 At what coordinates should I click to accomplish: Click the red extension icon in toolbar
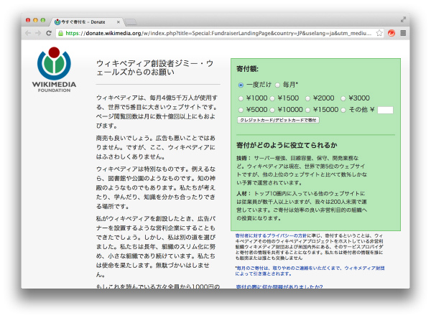click(391, 33)
